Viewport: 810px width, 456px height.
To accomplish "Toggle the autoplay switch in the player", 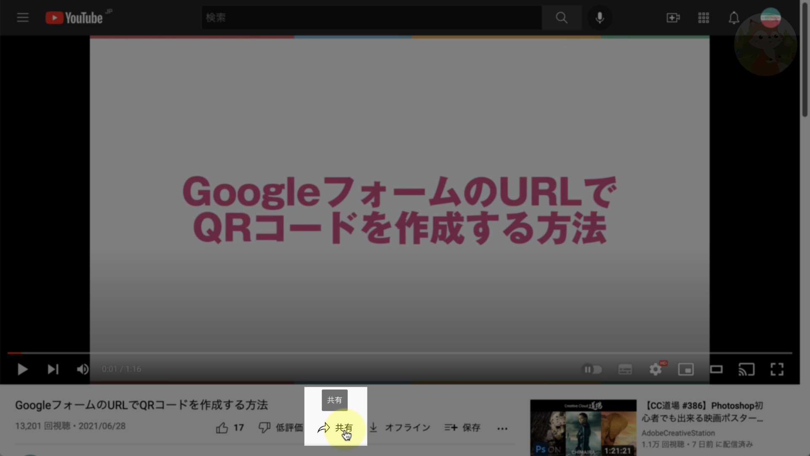I will pos(592,369).
